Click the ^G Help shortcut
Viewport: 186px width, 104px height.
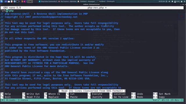click(x=6, y=94)
